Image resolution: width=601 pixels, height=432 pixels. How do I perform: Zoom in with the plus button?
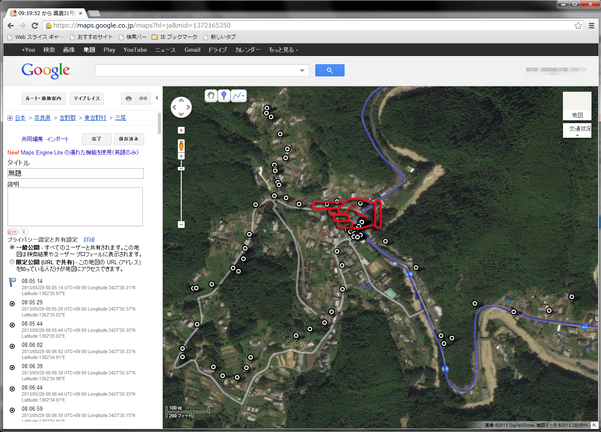(x=181, y=156)
